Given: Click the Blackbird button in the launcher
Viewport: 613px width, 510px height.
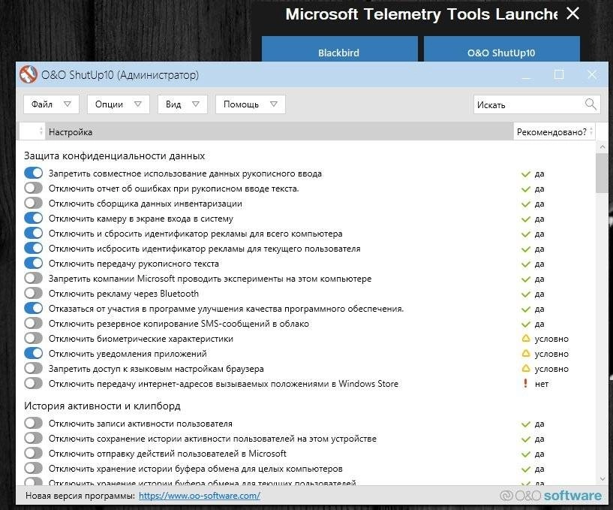Looking at the screenshot, I should click(x=339, y=50).
